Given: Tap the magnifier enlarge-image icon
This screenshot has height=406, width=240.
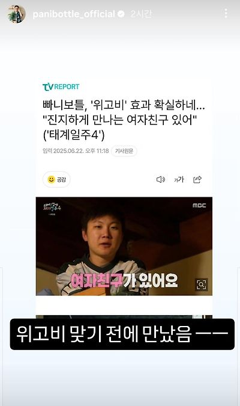Looking at the screenshot, I should [x=201, y=285].
